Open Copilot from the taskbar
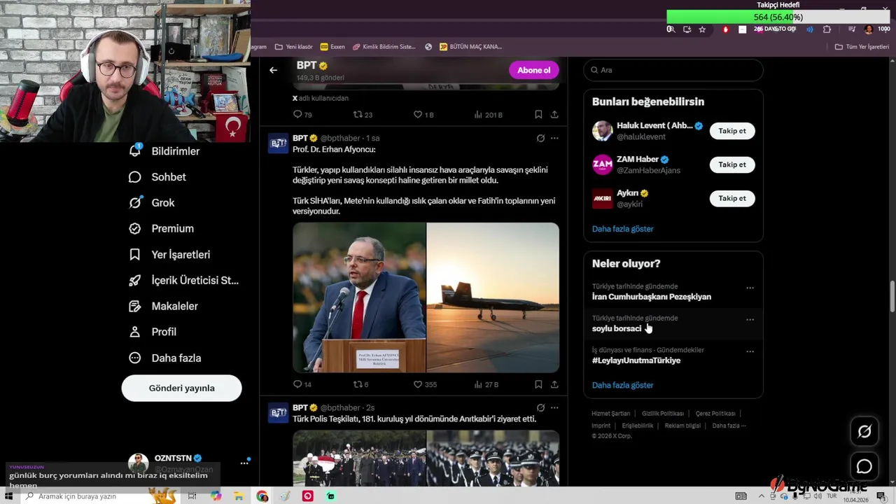 [x=216, y=496]
